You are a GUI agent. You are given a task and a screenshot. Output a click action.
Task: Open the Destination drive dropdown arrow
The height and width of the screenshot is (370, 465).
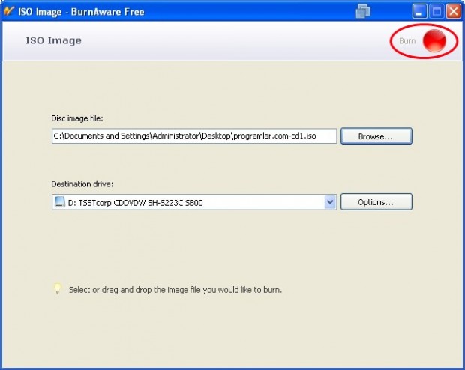point(330,202)
